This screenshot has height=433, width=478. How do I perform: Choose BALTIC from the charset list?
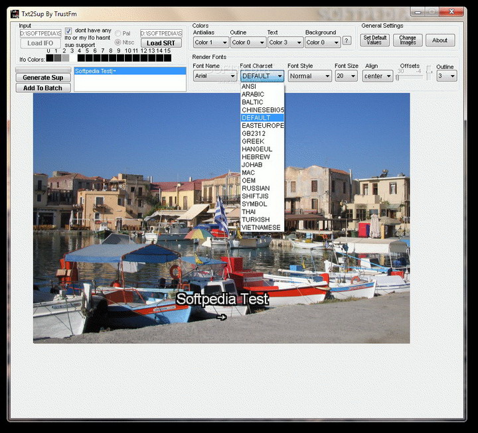pos(262,102)
